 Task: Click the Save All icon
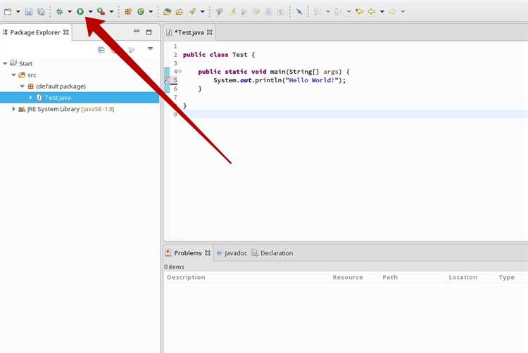pyautogui.click(x=41, y=11)
